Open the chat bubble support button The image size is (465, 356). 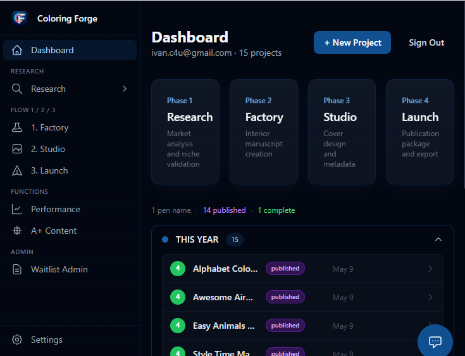click(435, 341)
